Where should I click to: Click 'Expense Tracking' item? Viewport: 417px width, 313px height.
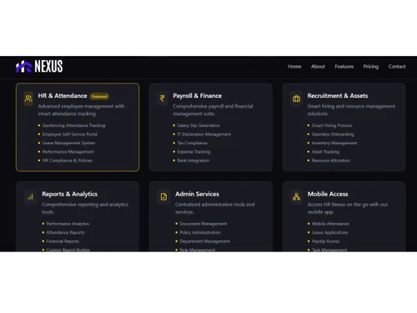[193, 152]
